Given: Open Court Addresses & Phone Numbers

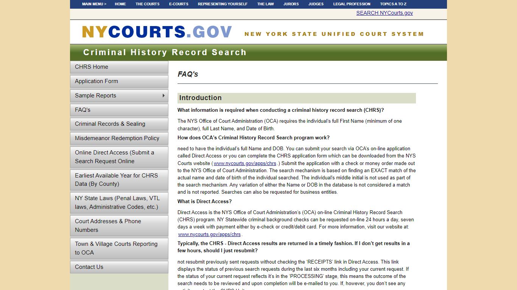Looking at the screenshot, I should pos(119,225).
